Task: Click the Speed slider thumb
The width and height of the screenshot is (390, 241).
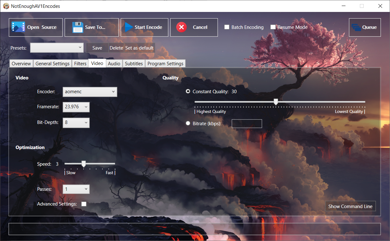Action: point(83,164)
